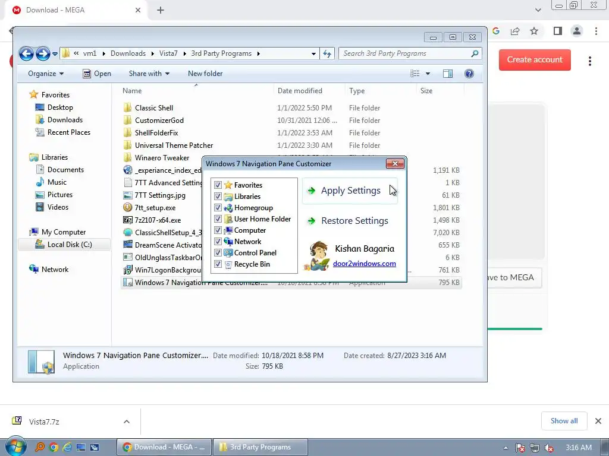This screenshot has height=456, width=609.
Task: Sort files by Type column header
Action: [x=381, y=91]
